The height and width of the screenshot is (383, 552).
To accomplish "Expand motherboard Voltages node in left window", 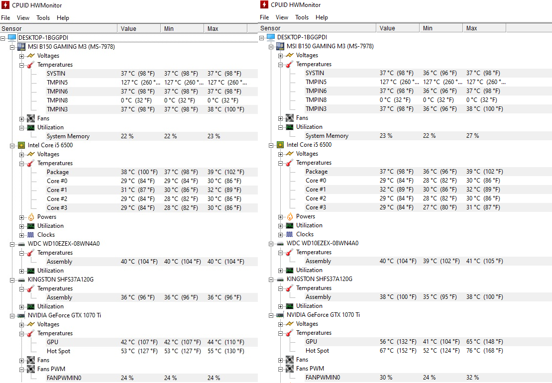I will [x=22, y=56].
